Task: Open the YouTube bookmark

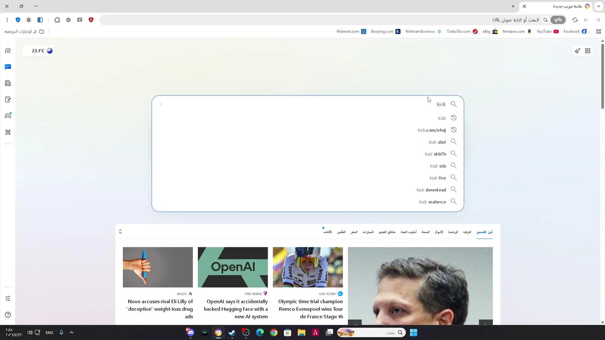Action: tap(548, 32)
